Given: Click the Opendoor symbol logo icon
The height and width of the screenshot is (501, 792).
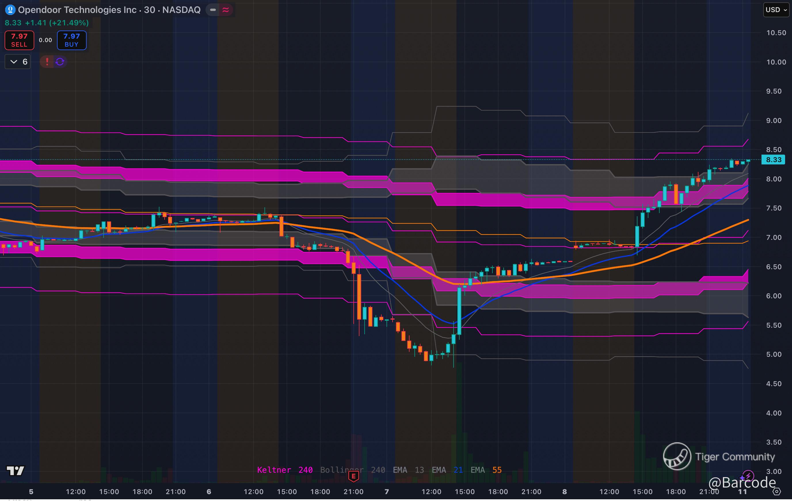Looking at the screenshot, I should pos(10,10).
